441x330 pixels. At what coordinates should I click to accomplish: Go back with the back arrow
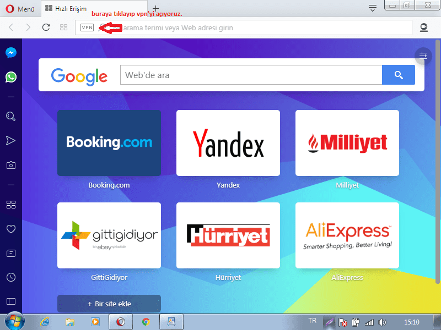11,27
